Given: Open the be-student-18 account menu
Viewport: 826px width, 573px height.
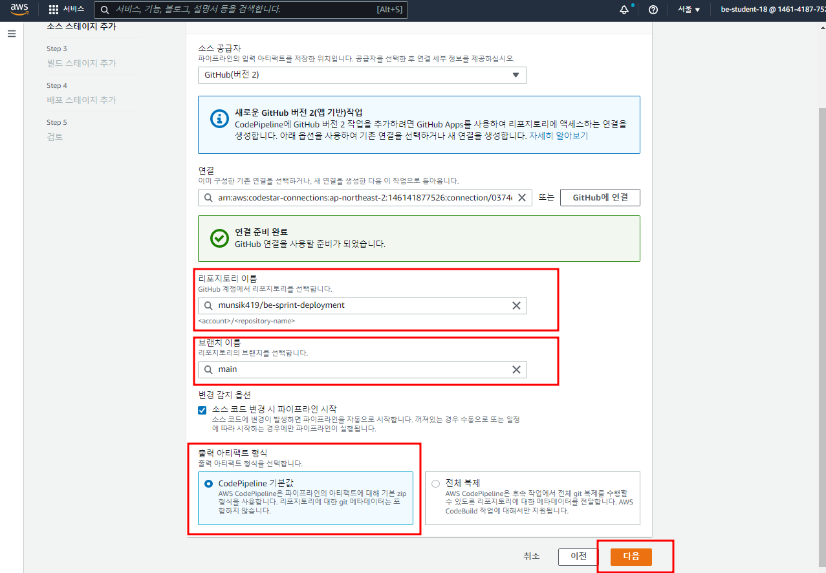Looking at the screenshot, I should (x=773, y=10).
